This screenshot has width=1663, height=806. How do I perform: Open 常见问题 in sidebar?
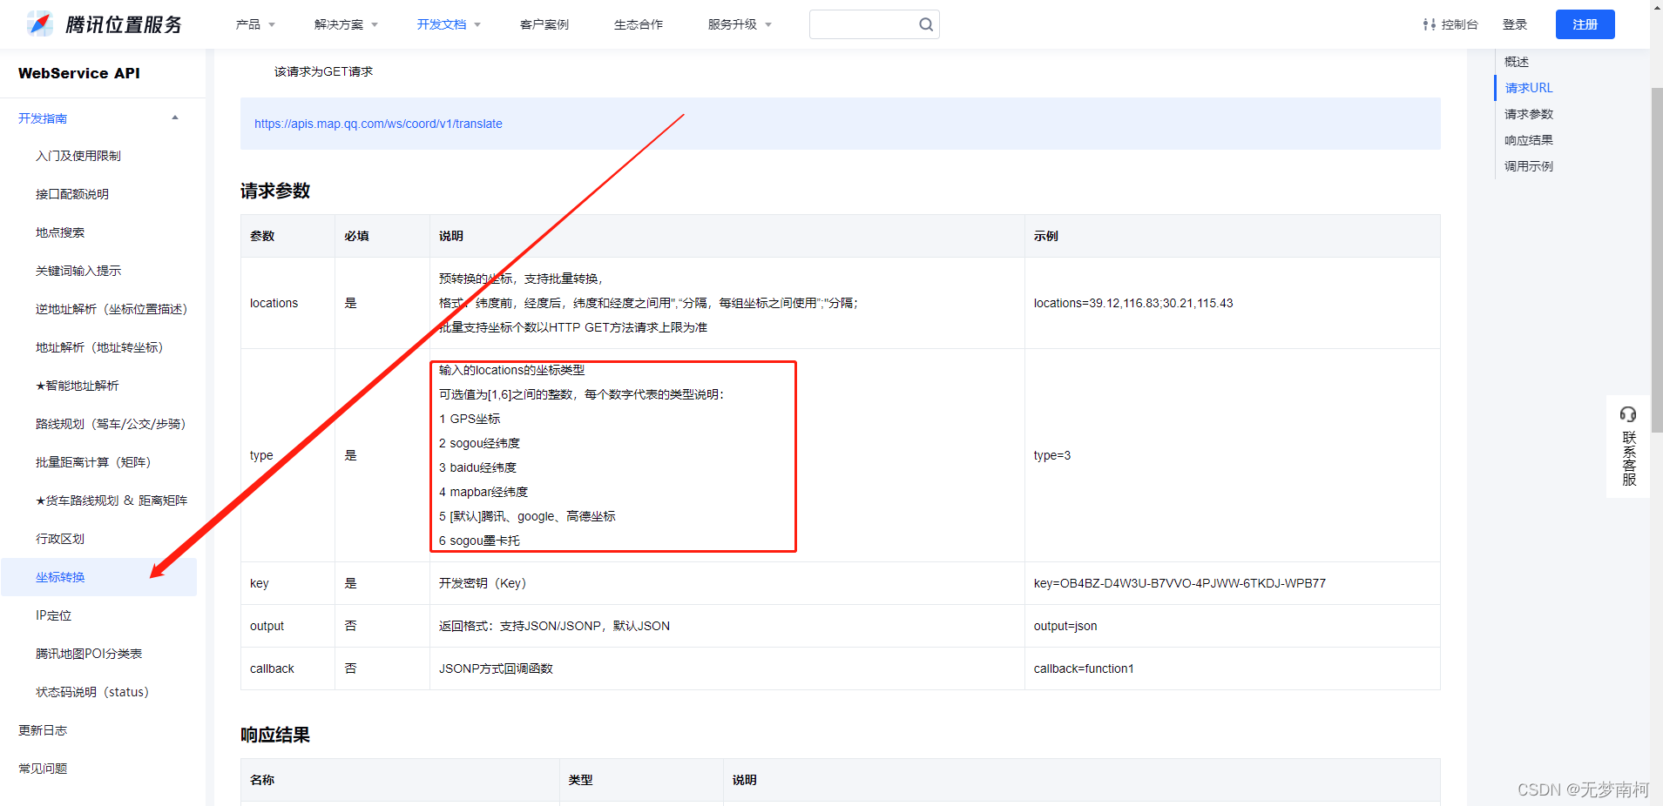[x=43, y=769]
